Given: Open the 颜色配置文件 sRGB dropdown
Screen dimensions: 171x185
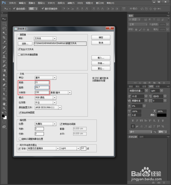Looking at the screenshot, I should [48, 107].
